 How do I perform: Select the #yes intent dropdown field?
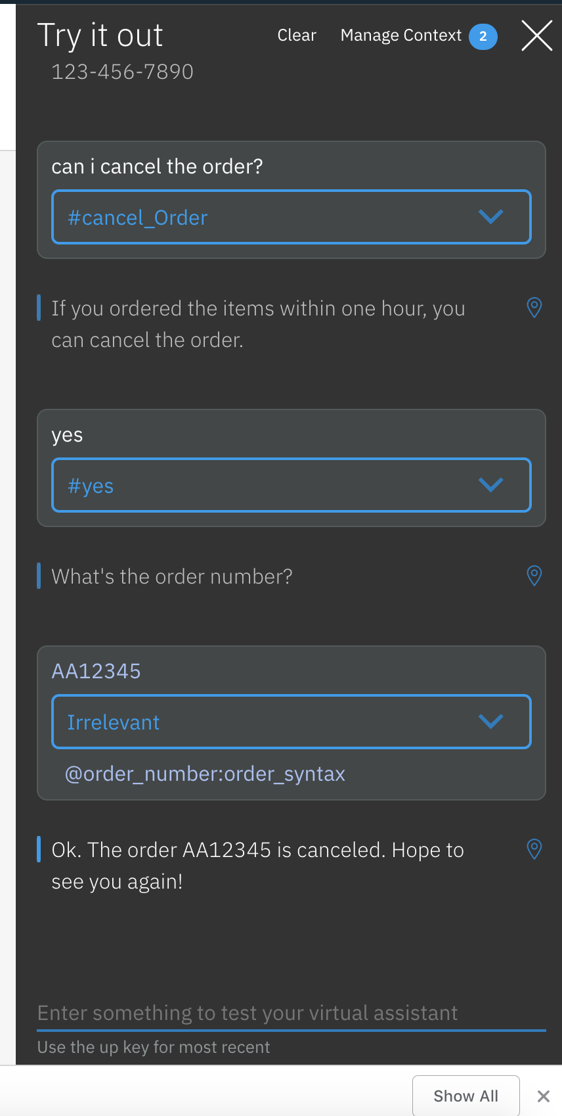pyautogui.click(x=292, y=485)
